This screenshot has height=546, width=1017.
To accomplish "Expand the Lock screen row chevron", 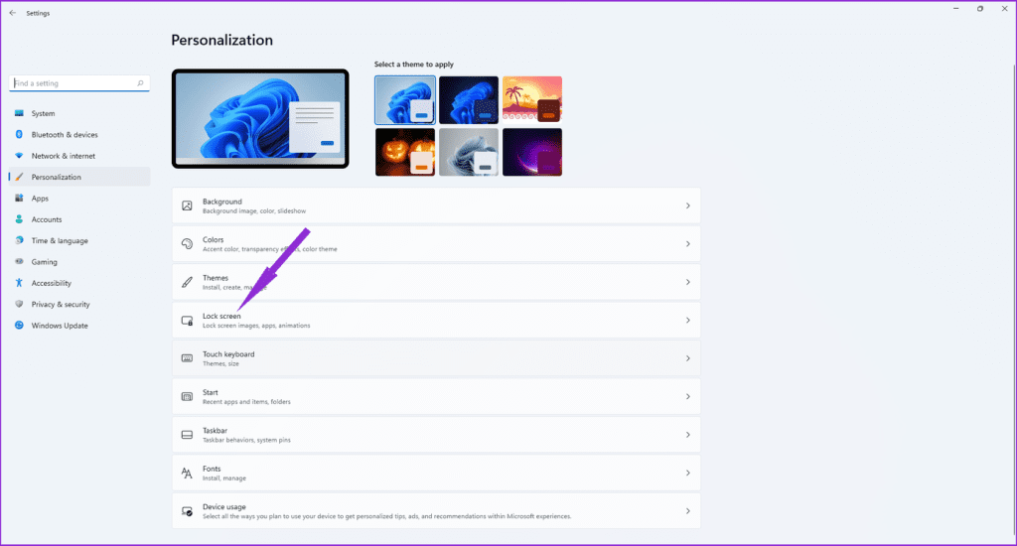I will (687, 321).
